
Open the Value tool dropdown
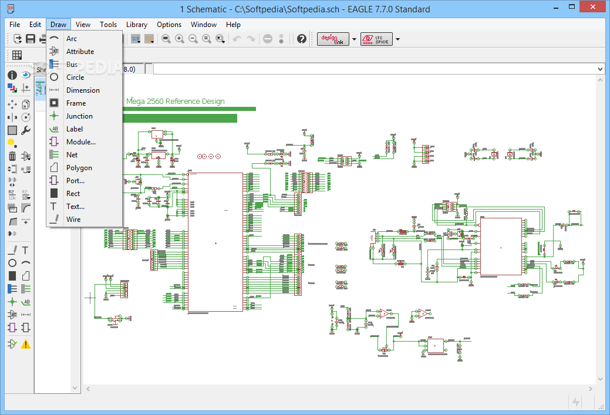26,195
